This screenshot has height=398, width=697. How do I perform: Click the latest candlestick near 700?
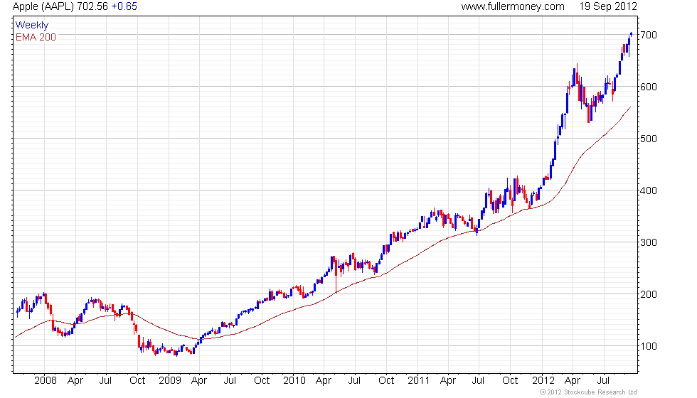632,34
